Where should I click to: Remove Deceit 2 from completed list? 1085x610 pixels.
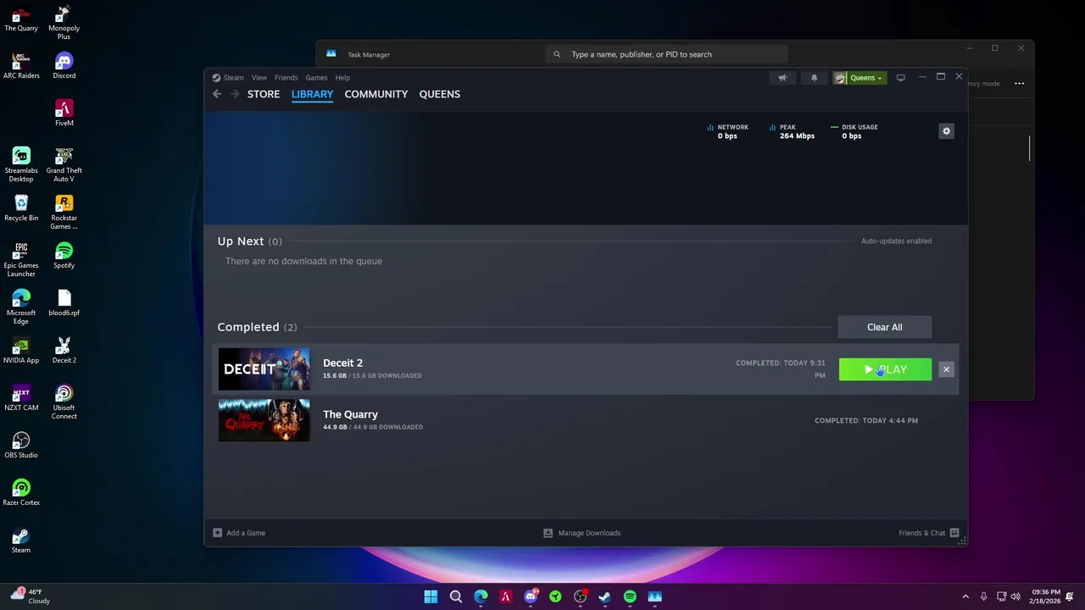[x=946, y=369]
